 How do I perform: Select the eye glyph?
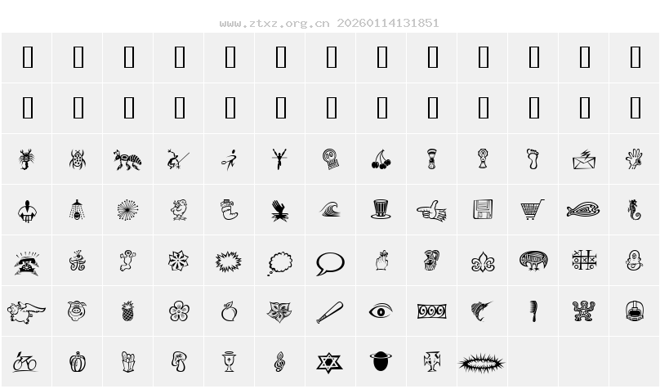(381, 311)
